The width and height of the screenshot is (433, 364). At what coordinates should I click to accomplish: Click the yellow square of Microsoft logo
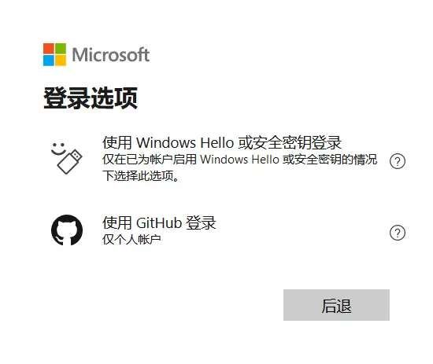tap(61, 61)
